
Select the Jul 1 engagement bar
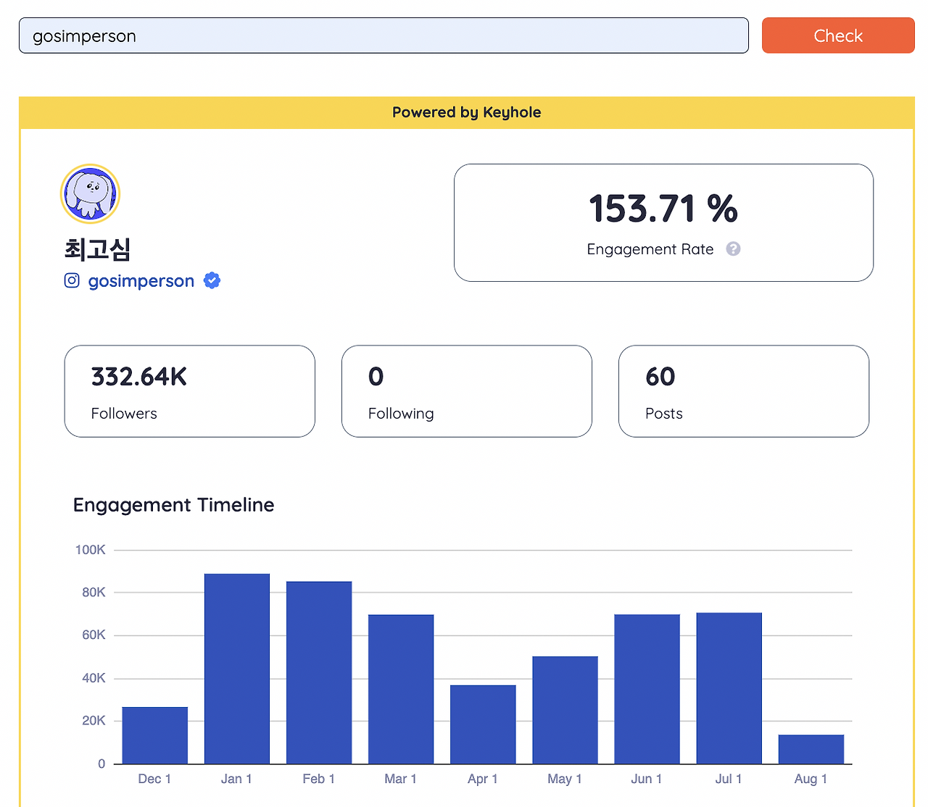pos(729,688)
